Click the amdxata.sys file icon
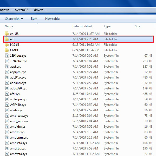Screen dimensions: 156x156 pyautogui.click(x=7, y=154)
